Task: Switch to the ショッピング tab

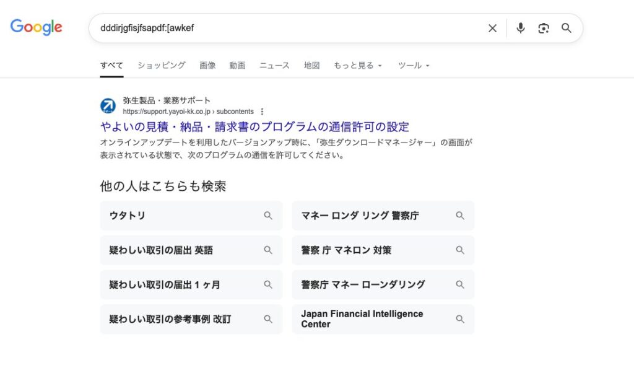Action: pos(161,65)
